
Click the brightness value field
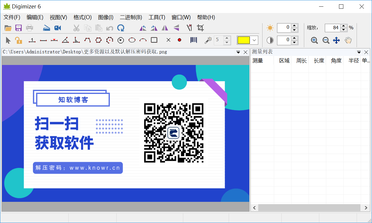284,28
